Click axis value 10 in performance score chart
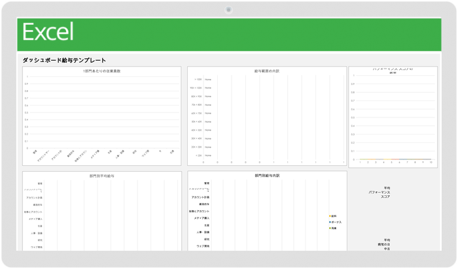 tap(431, 163)
